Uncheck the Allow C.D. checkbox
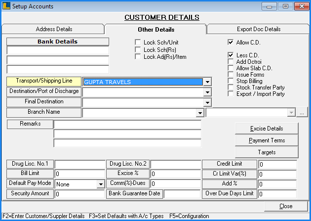 tap(231, 43)
